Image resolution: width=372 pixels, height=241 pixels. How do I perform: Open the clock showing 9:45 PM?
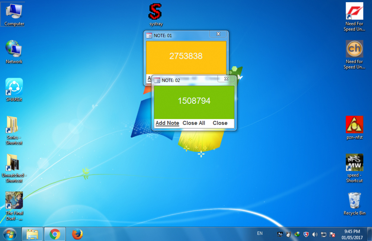click(x=352, y=234)
